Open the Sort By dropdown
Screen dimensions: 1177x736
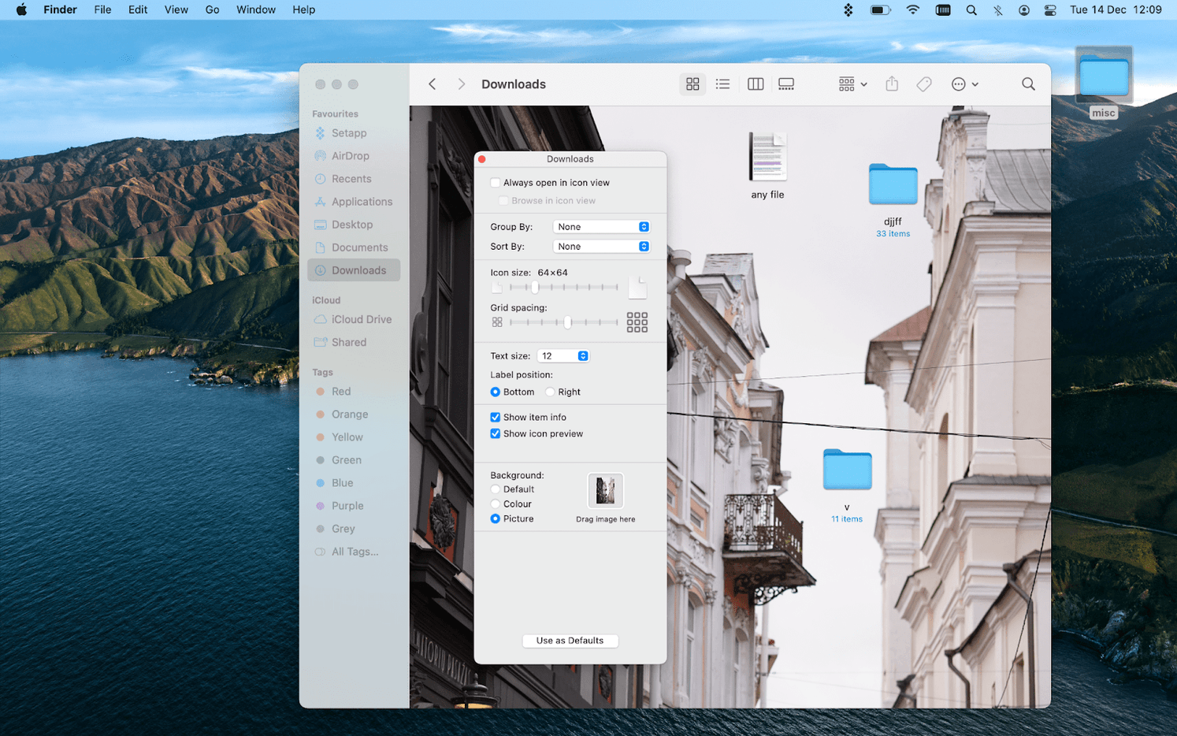(x=601, y=246)
